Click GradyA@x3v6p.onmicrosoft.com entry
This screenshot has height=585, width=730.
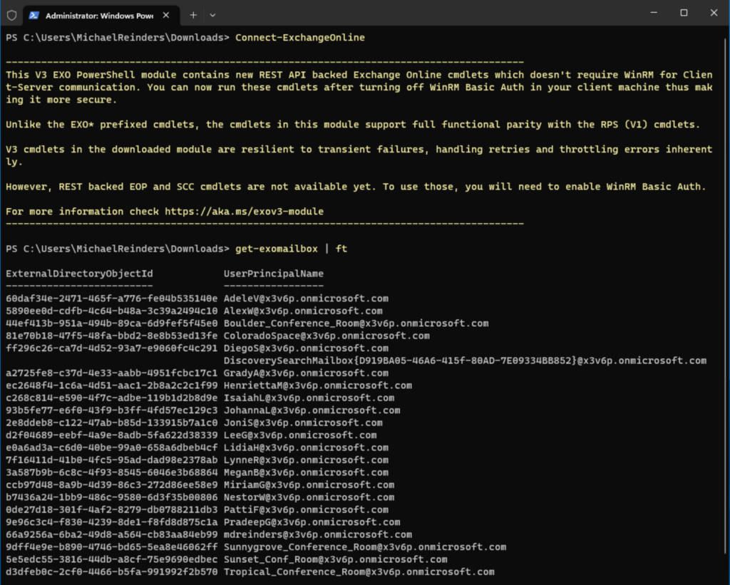pos(306,373)
